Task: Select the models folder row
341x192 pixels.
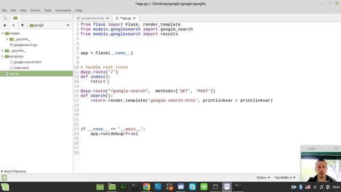Action: (x=36, y=33)
